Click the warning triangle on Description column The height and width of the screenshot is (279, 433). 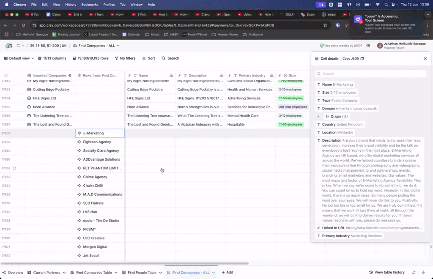click(222, 75)
